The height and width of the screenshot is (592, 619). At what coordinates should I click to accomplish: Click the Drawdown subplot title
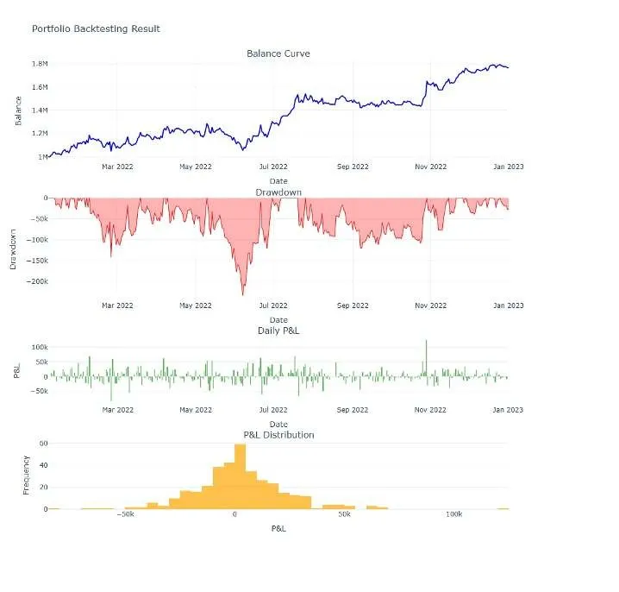click(x=278, y=192)
